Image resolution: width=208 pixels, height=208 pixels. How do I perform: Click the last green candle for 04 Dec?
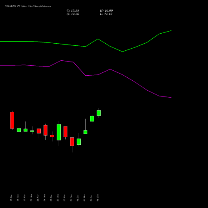pyautogui.click(x=99, y=113)
